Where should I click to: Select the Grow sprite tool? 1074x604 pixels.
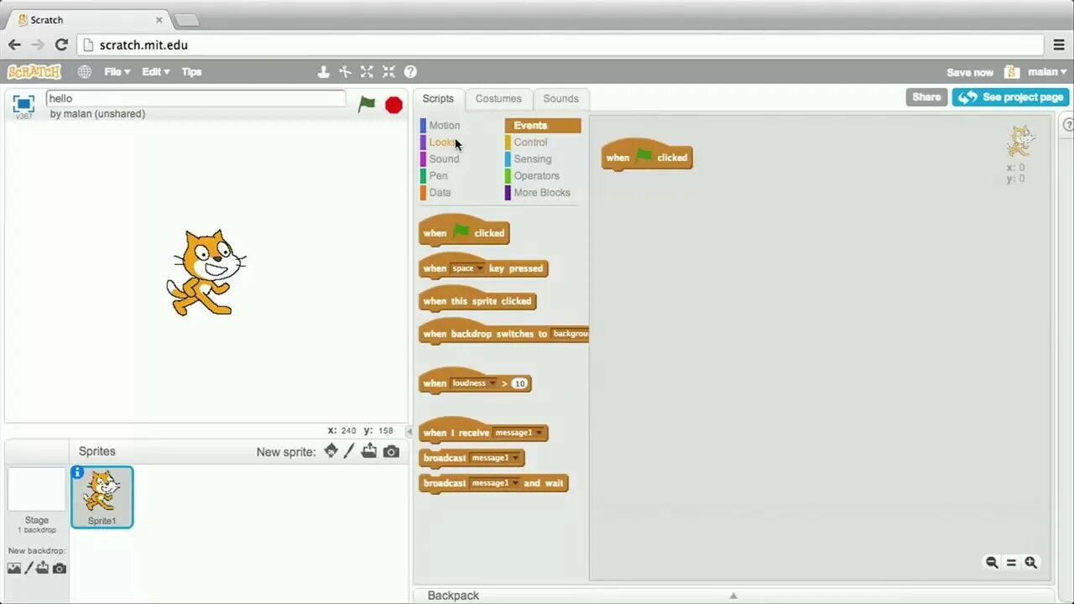coord(367,72)
